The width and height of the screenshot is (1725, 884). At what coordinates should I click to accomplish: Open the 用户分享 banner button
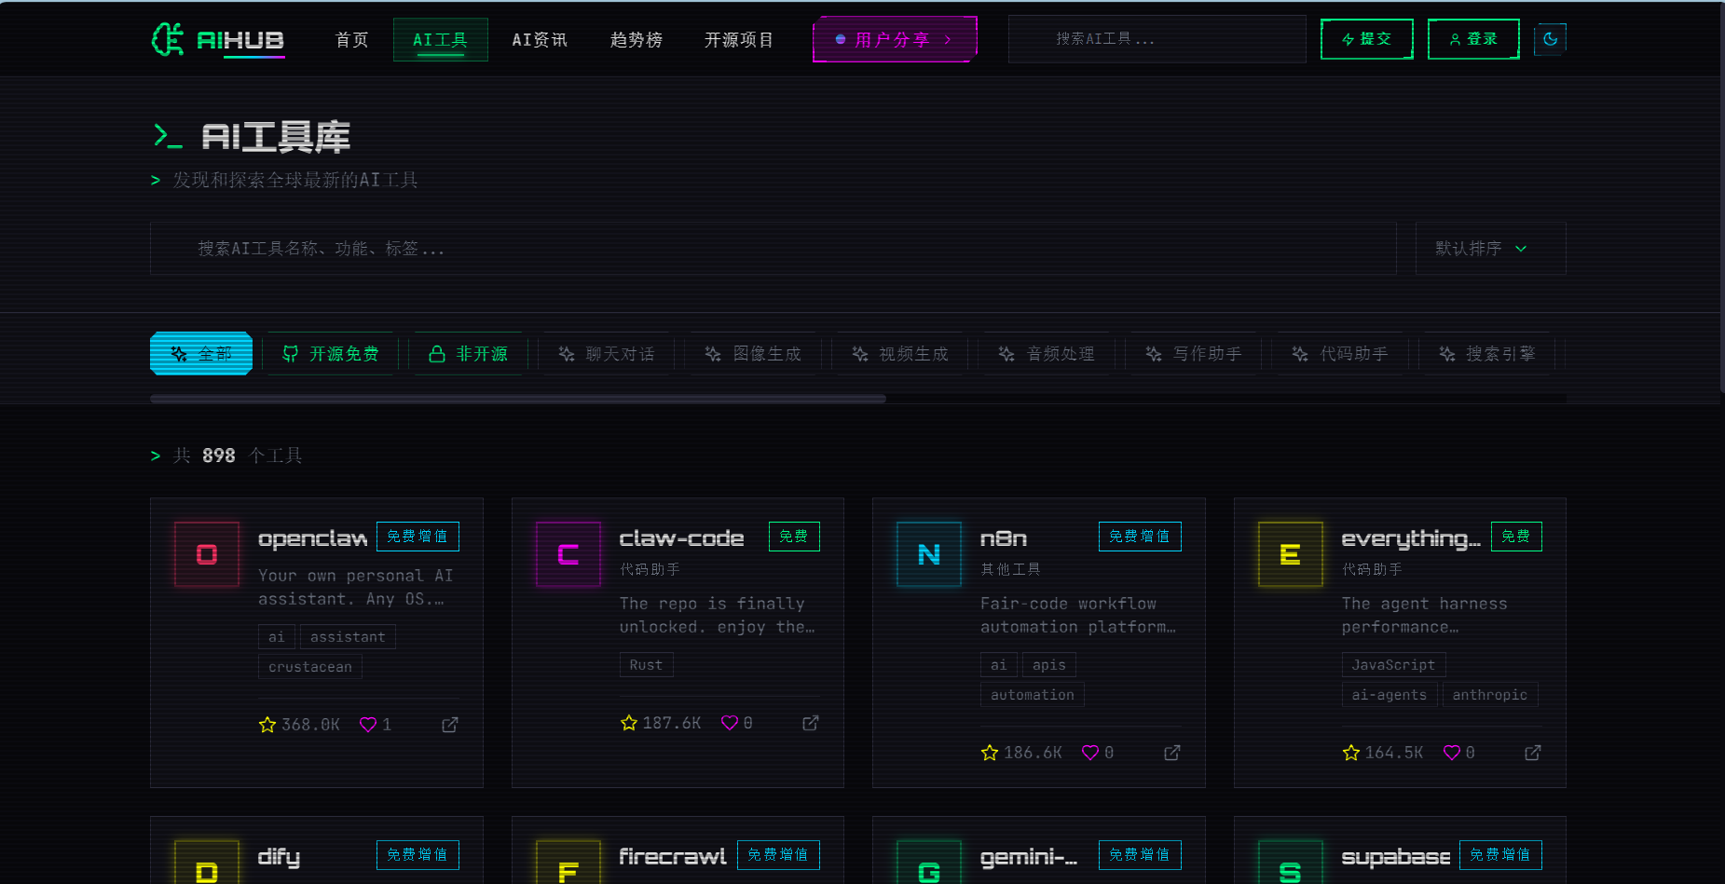click(895, 39)
